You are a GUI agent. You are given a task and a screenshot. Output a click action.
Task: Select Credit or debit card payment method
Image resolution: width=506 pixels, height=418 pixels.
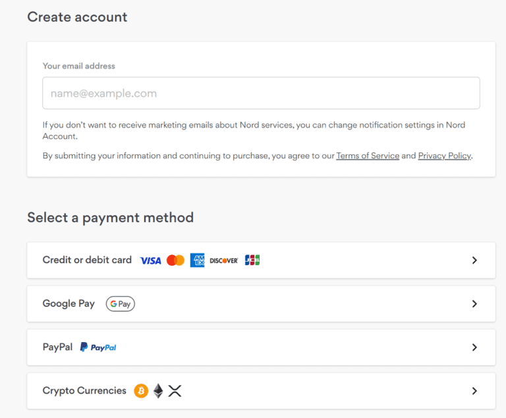tap(87, 260)
